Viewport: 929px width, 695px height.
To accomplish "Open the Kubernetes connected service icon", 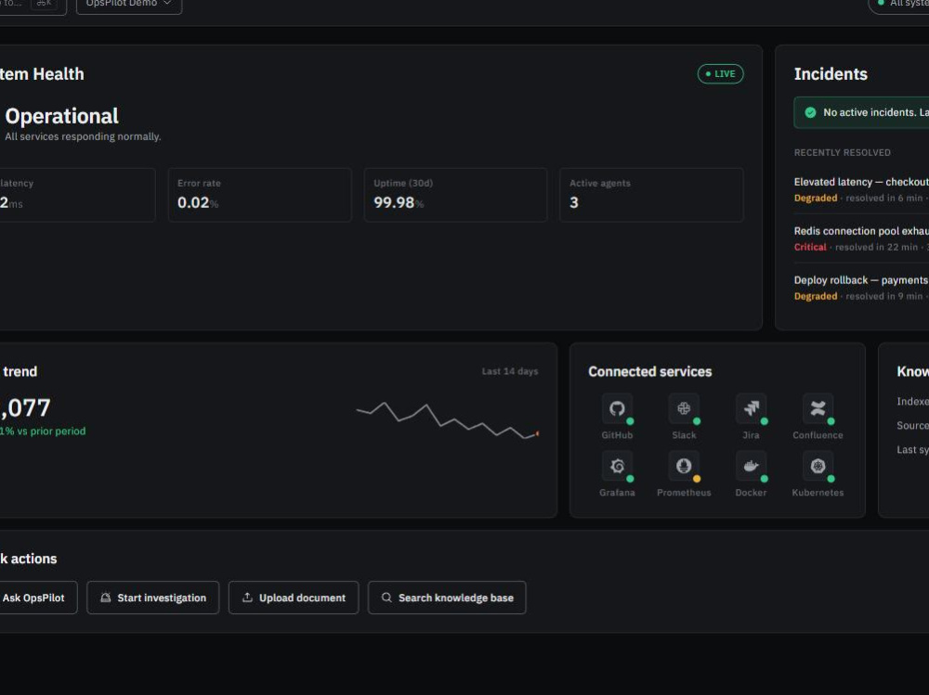I will click(818, 466).
